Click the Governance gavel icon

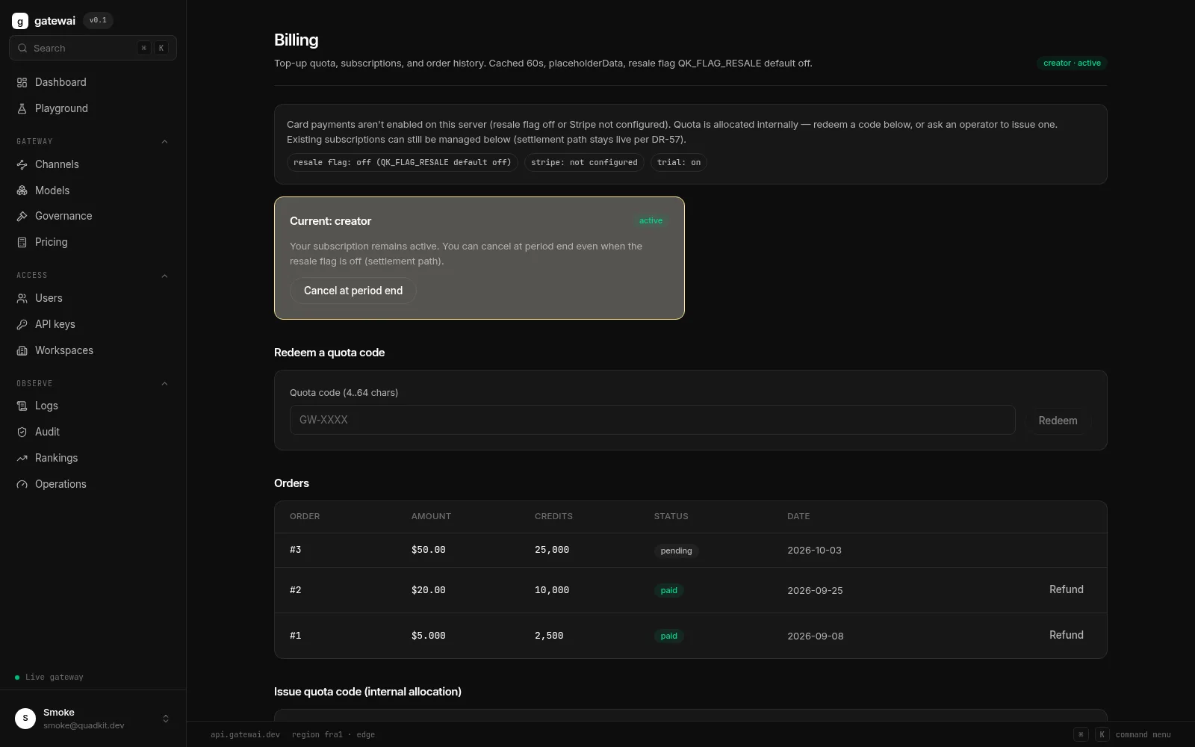click(x=22, y=216)
